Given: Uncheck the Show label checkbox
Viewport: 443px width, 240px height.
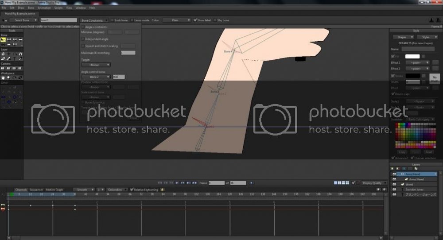Looking at the screenshot, I should pyautogui.click(x=195, y=20).
